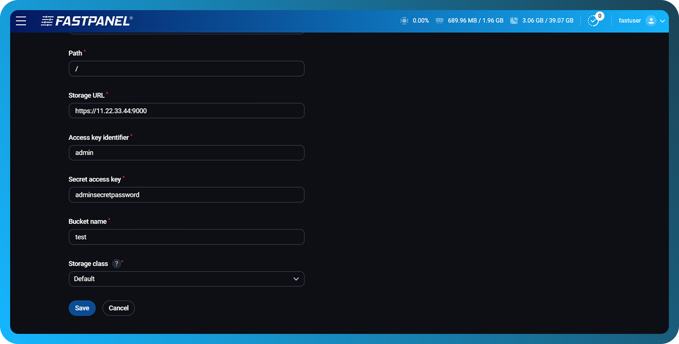Click the disk space usage icon
The height and width of the screenshot is (344, 679).
(514, 20)
